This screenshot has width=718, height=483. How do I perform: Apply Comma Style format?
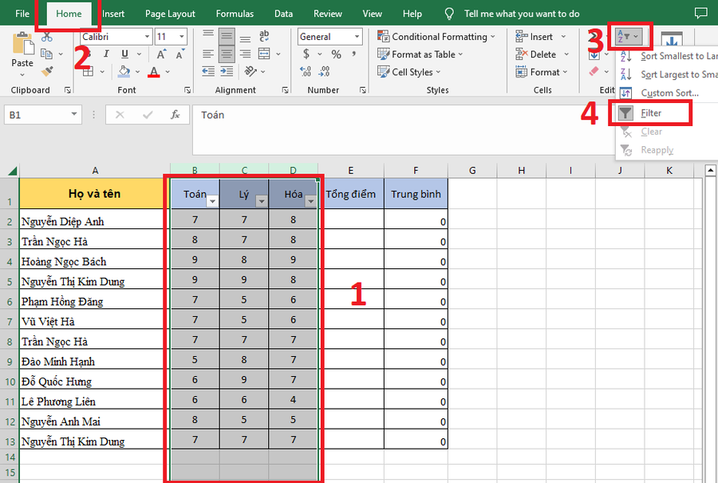click(x=354, y=54)
